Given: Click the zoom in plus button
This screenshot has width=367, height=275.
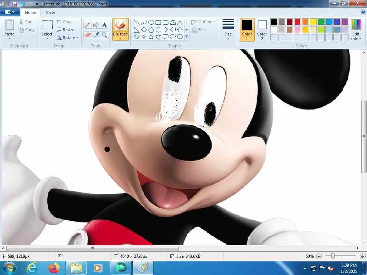Looking at the screenshot, I should click(x=363, y=256).
